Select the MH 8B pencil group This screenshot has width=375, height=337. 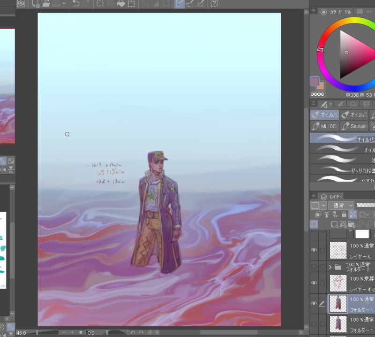(324, 126)
